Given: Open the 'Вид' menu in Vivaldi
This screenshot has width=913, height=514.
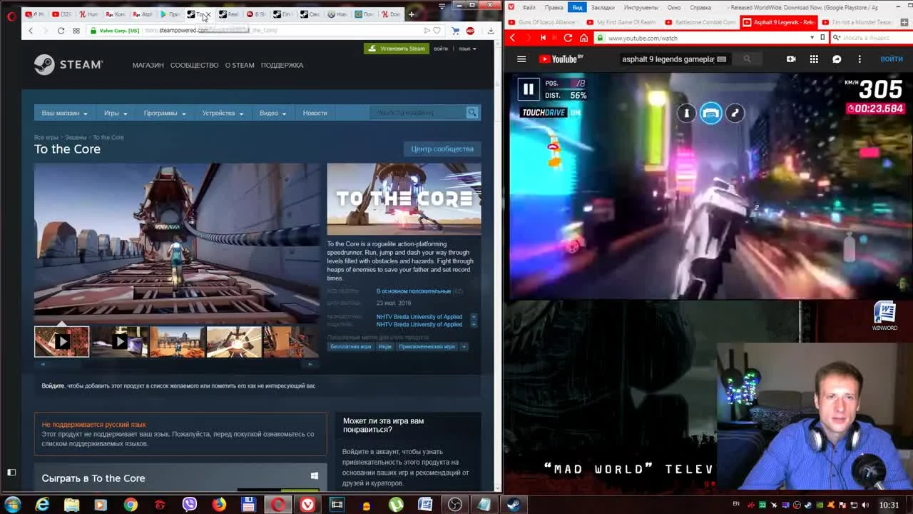Looking at the screenshot, I should tap(577, 7).
